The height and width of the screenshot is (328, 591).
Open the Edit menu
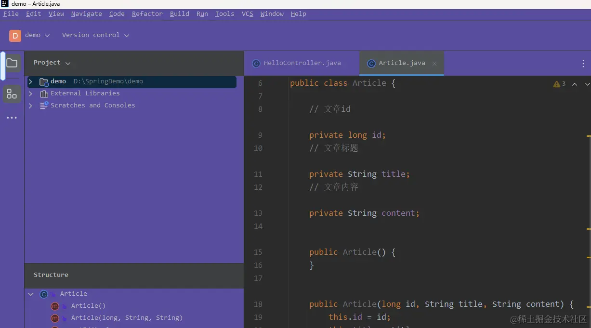pos(33,14)
